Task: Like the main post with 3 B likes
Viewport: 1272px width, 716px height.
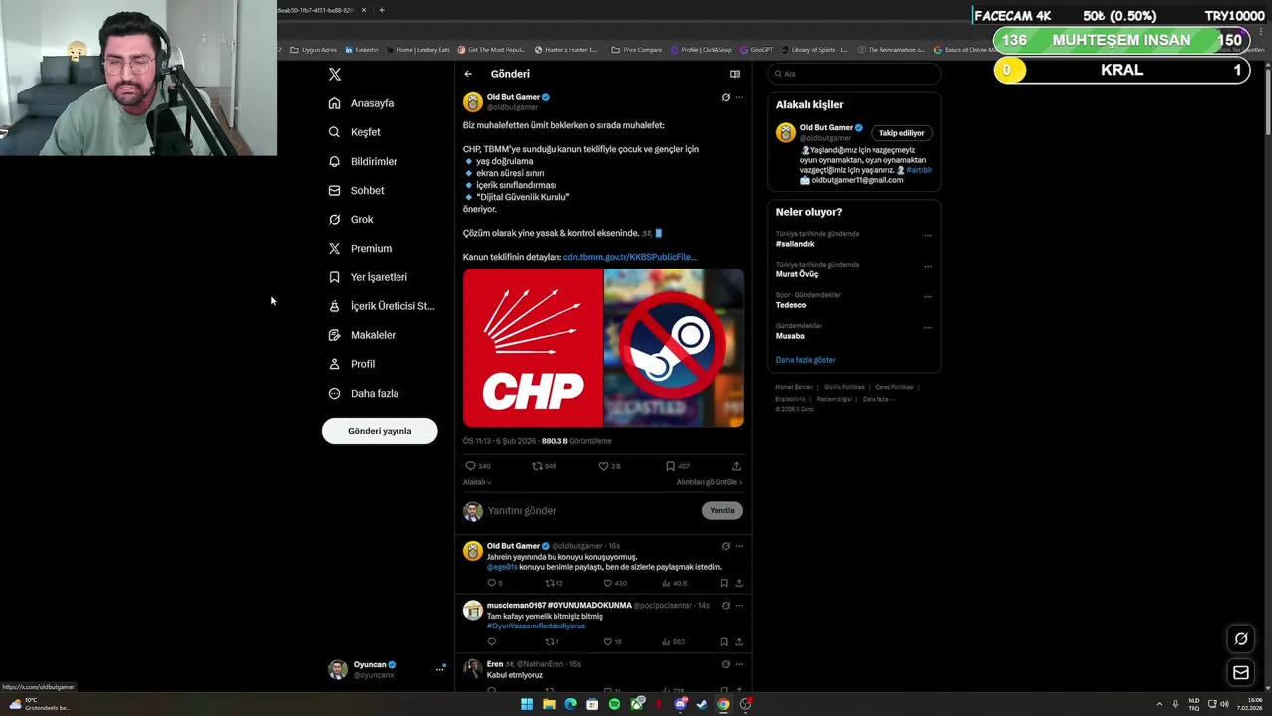Action: click(x=603, y=466)
